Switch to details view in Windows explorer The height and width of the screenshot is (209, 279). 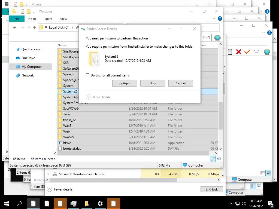coord(213,159)
